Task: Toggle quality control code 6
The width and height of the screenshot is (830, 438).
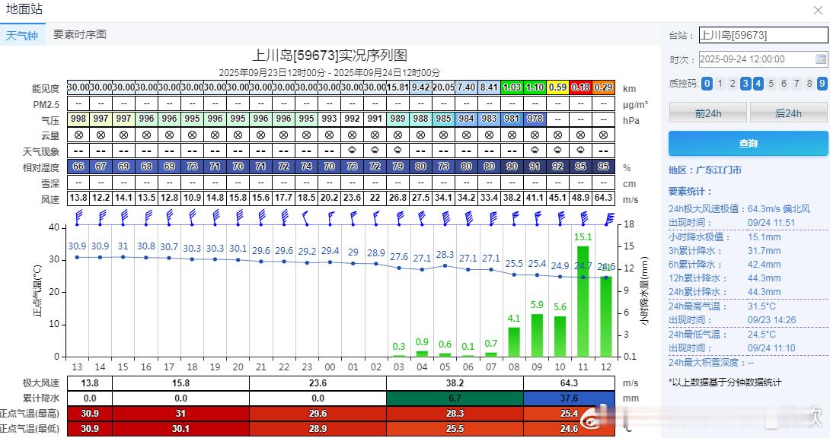Action: click(784, 83)
